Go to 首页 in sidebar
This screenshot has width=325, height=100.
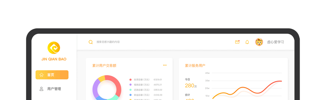[52, 75]
